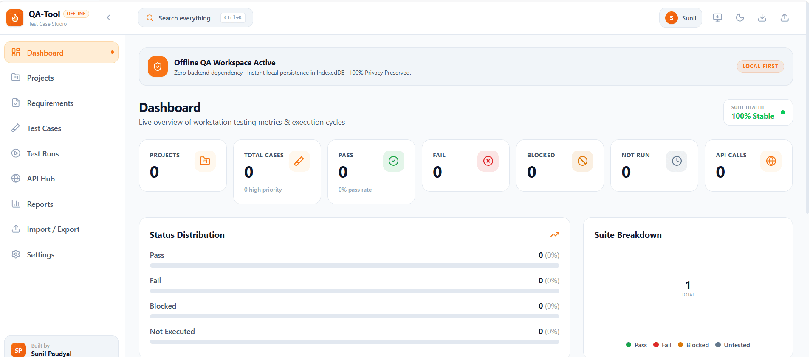Select API Hub in sidebar
Viewport: 810px width, 357px height.
point(61,178)
